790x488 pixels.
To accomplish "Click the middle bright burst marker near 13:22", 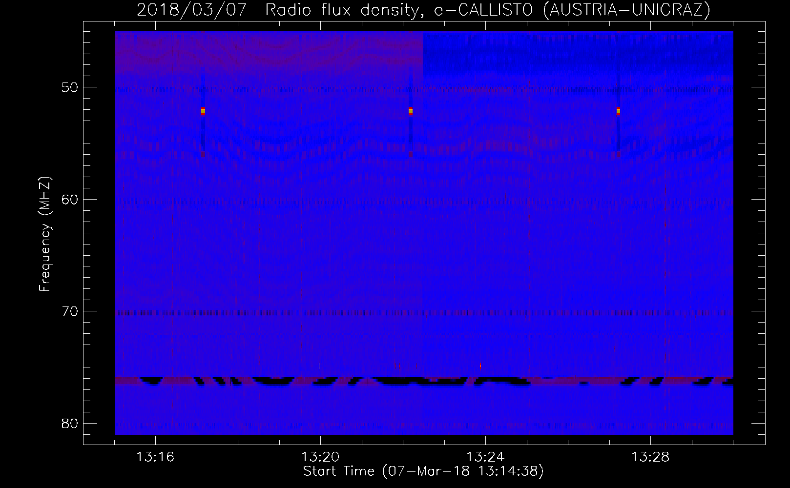I will [x=411, y=111].
